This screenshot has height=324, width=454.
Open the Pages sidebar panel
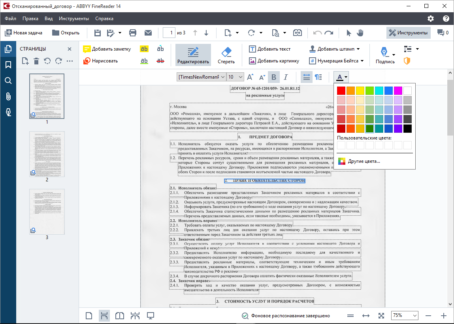point(8,49)
